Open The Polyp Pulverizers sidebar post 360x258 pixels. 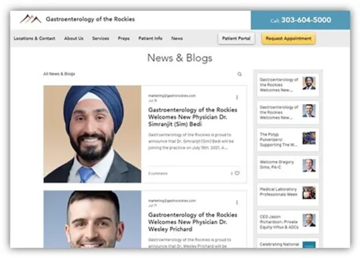pyautogui.click(x=288, y=140)
